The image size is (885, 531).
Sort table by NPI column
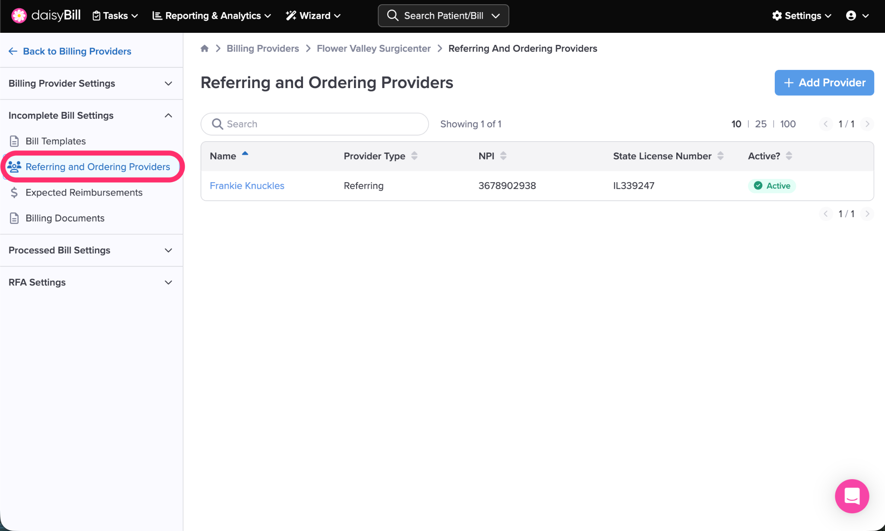coord(503,156)
